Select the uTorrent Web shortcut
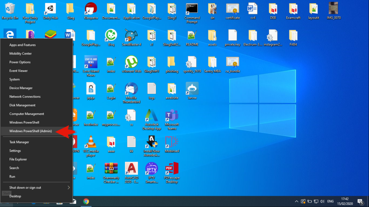 pos(131,64)
